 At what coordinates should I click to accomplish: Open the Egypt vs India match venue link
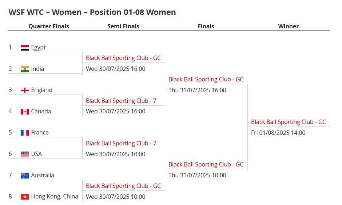tap(123, 58)
